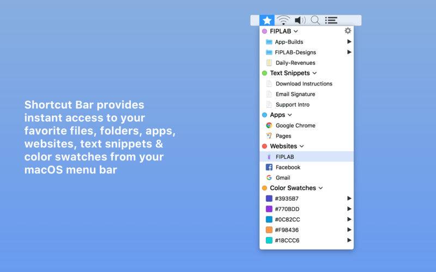The image size is (436, 272).
Task: Open the App-Builds menu entry
Action: (x=306, y=42)
